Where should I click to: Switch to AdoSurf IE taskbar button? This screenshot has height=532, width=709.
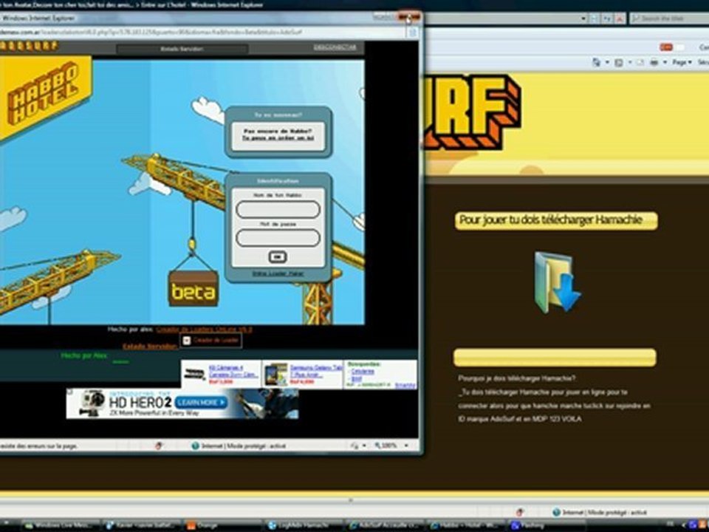[385, 525]
